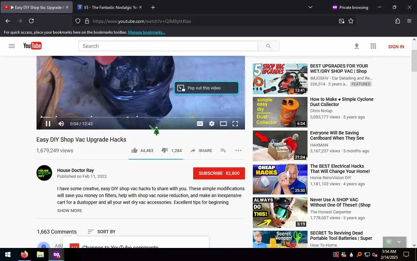Focus the YouTube search field
Viewport: 417px width, 261px height.
tap(168, 46)
